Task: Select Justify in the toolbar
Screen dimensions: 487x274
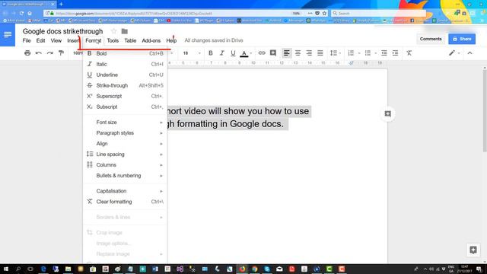Action: tap(320, 53)
